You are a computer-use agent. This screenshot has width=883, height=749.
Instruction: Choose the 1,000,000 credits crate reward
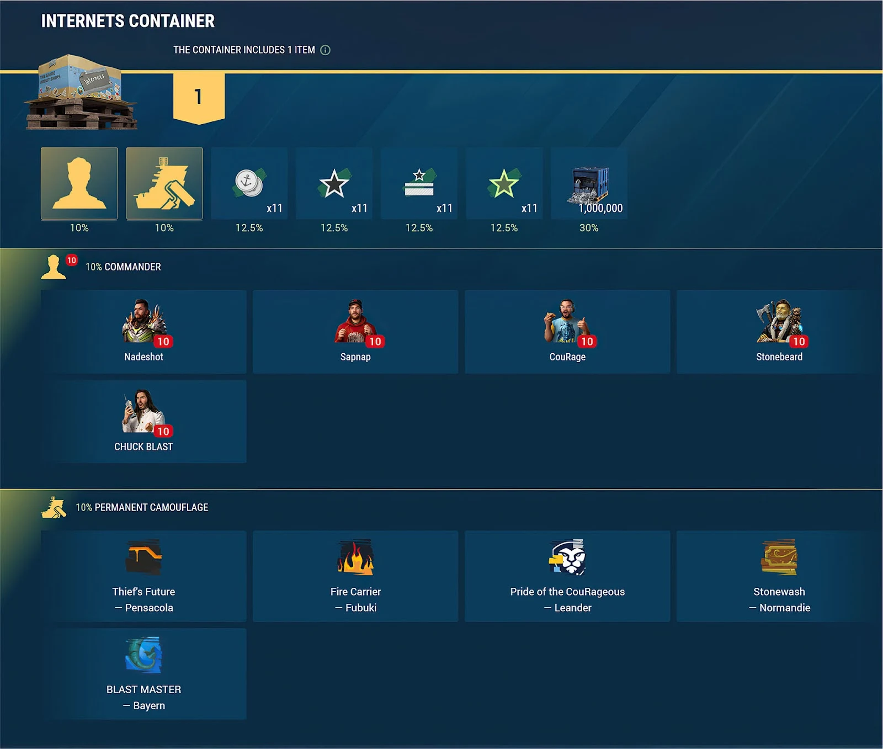(589, 183)
